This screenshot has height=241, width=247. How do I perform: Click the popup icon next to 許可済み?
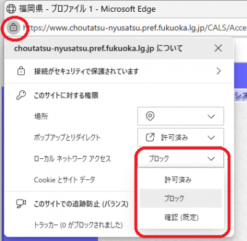tap(150, 137)
